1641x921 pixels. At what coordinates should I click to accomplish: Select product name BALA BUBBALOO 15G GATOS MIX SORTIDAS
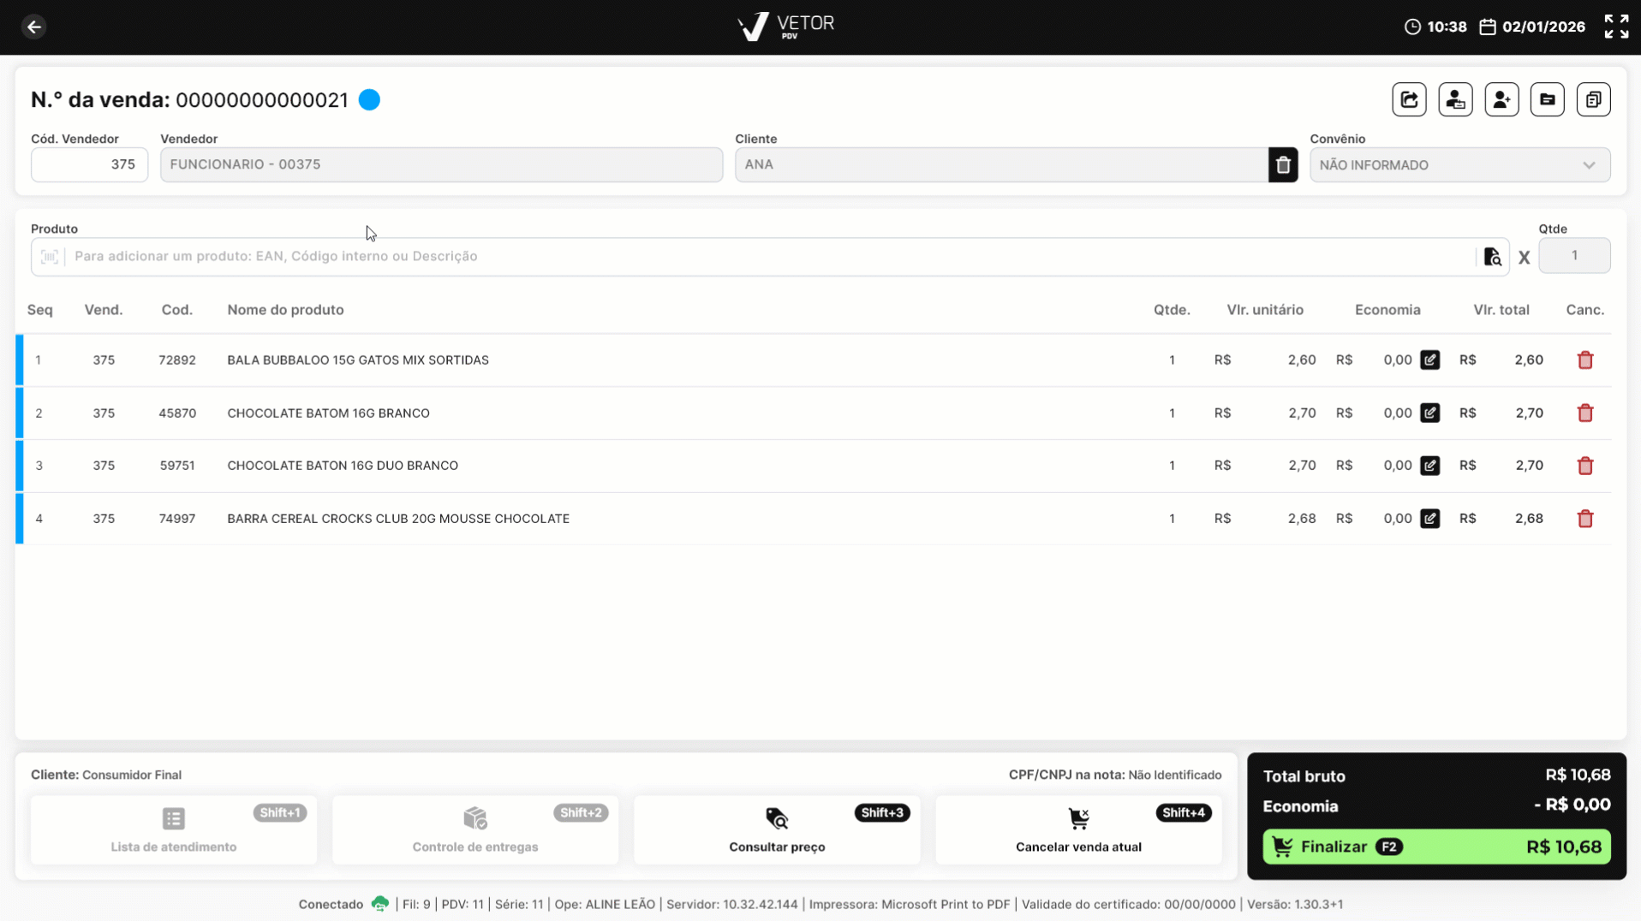[x=358, y=360]
